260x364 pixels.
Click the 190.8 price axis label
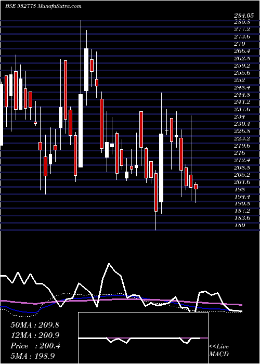242,204
